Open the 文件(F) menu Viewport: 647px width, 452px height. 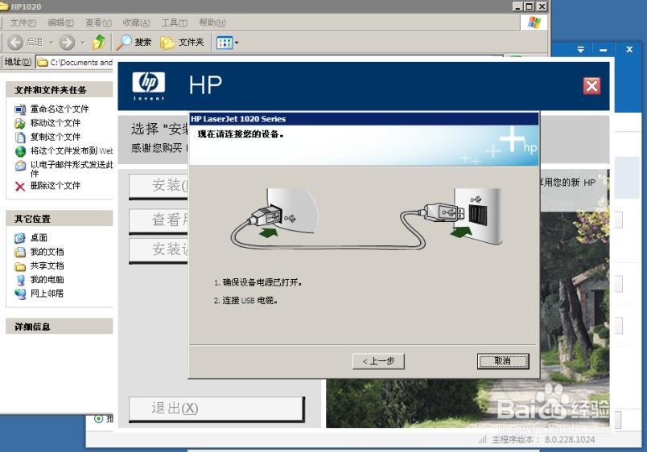(x=23, y=23)
